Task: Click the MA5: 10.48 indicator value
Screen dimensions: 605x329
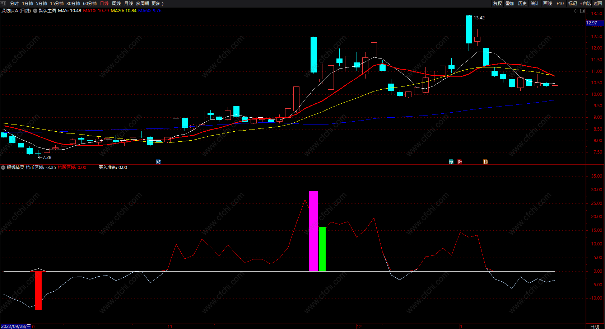Action: click(x=70, y=11)
